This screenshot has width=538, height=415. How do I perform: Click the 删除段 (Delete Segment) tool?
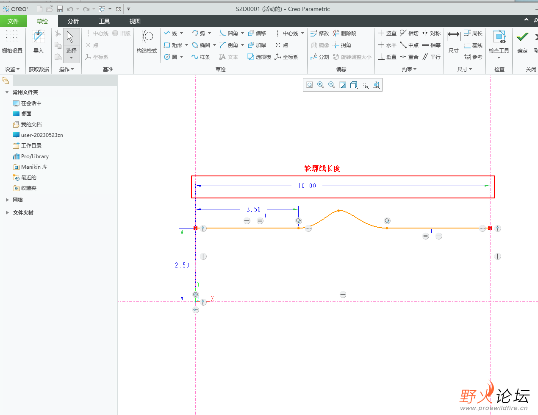[x=344, y=33]
